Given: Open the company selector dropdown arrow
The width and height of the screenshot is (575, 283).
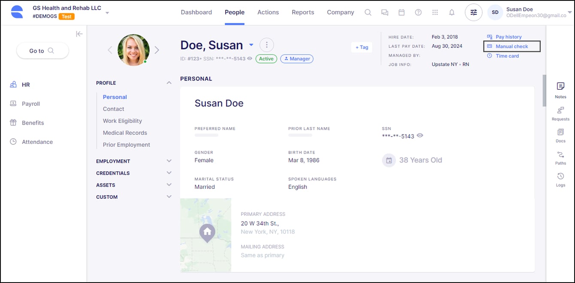Looking at the screenshot, I should pos(107,13).
